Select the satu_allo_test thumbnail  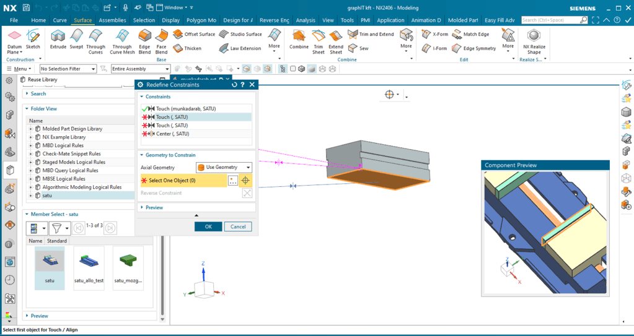tap(89, 261)
